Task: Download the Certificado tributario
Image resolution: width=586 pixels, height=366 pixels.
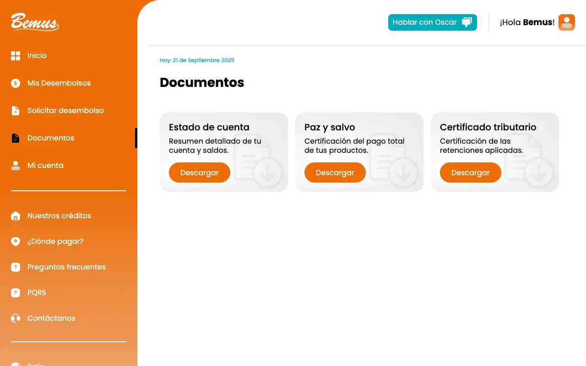Action: (x=470, y=172)
